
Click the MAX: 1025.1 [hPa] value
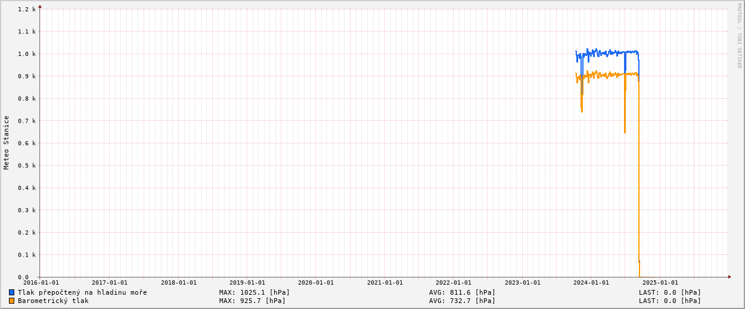254,292
